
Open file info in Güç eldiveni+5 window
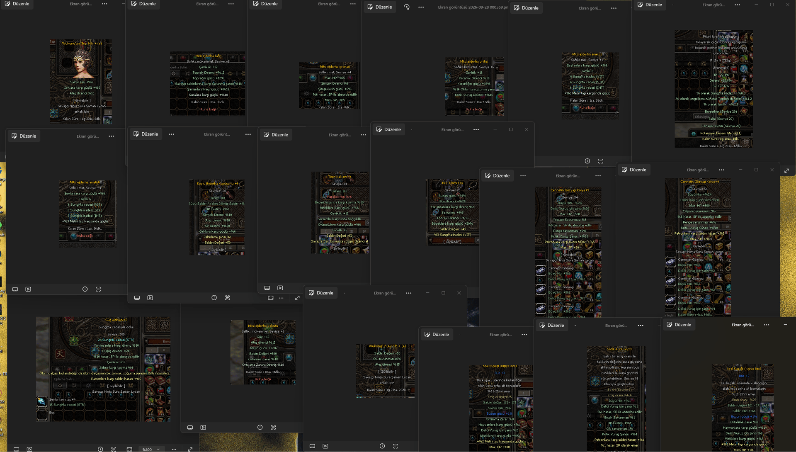point(100,449)
